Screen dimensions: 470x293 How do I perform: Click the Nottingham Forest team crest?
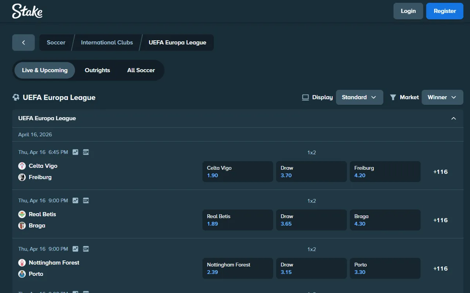(22, 262)
